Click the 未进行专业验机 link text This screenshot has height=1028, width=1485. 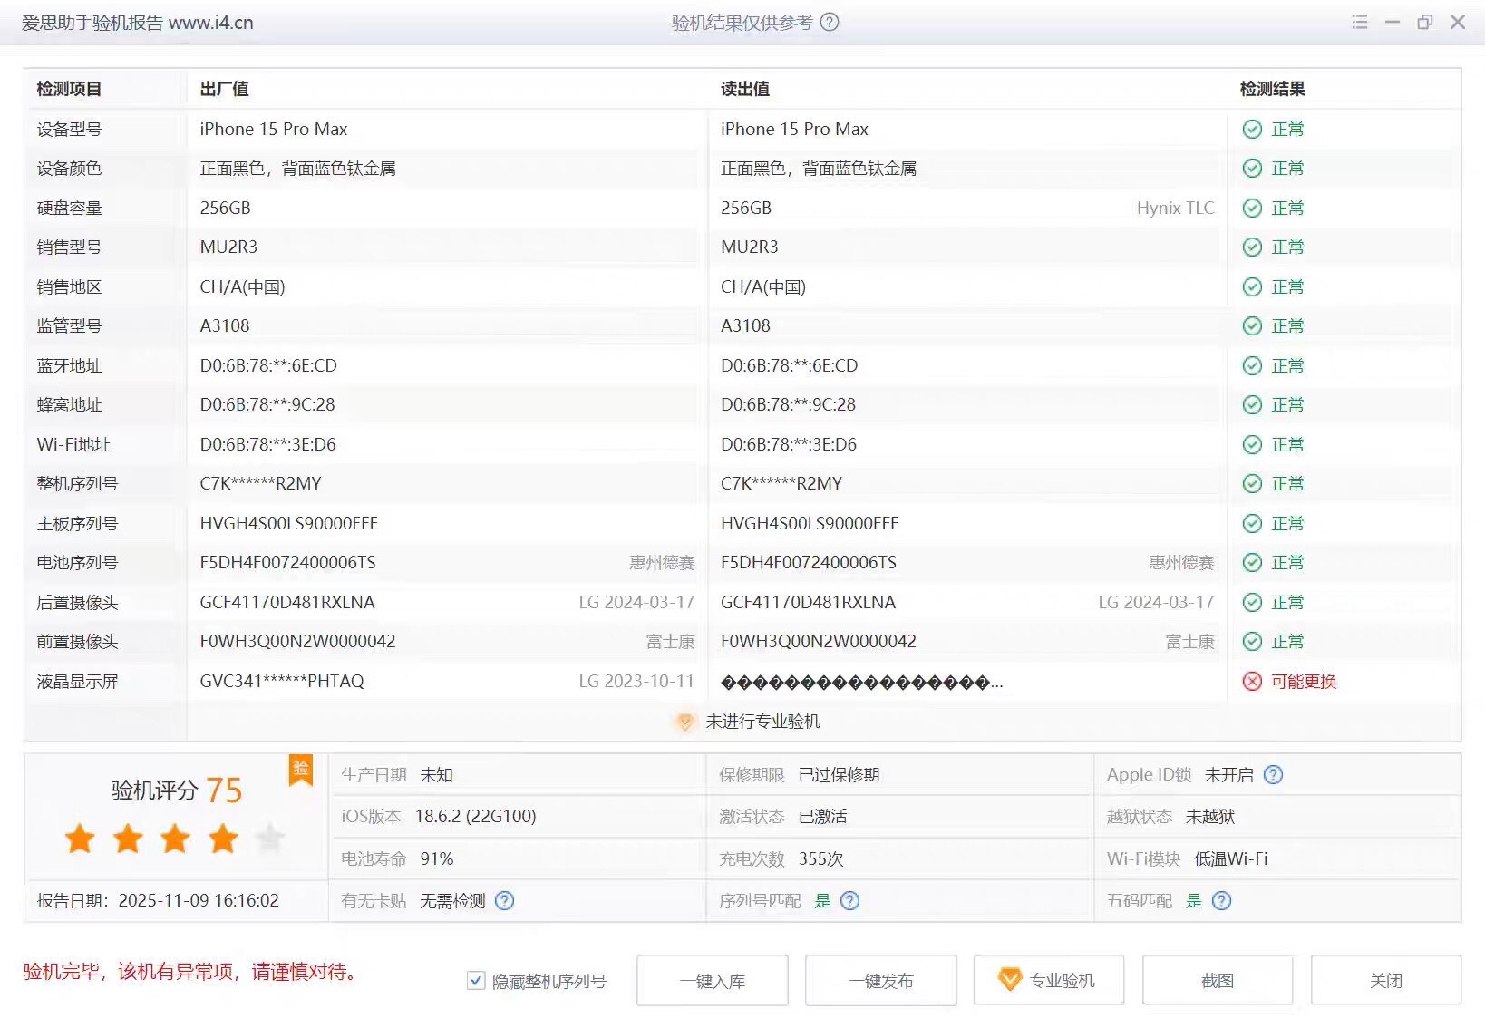point(762,722)
